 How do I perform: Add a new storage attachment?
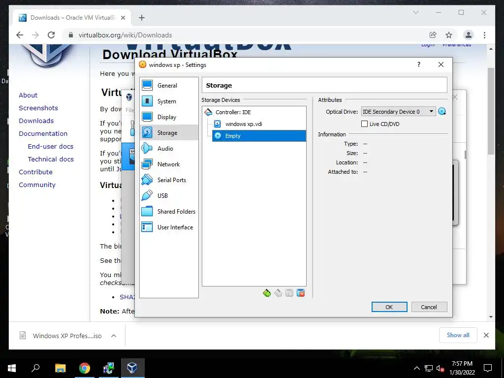(289, 293)
